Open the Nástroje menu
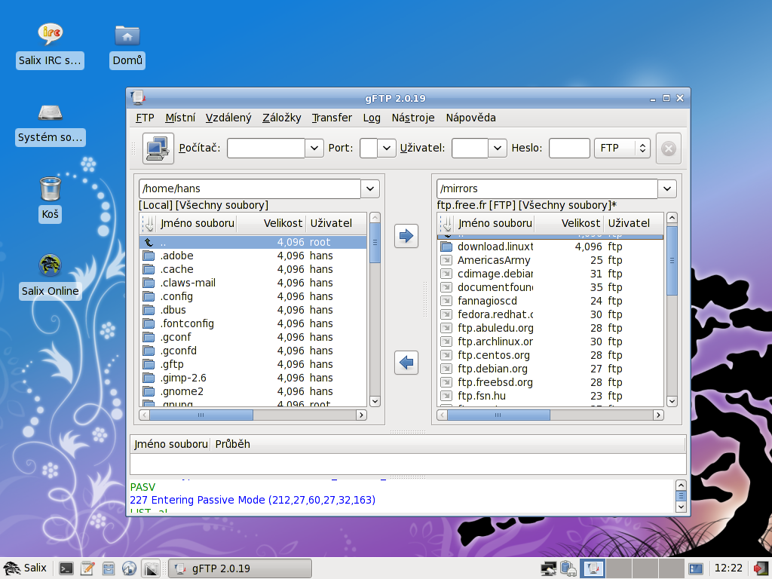Image resolution: width=772 pixels, height=579 pixels. tap(413, 118)
